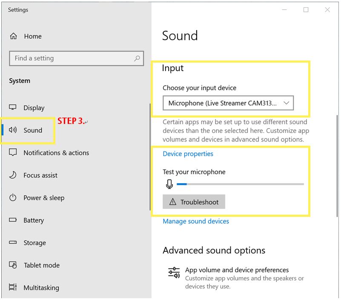Click the Focus assist moon icon
Viewport: 341px width, 302px height.
(13, 175)
